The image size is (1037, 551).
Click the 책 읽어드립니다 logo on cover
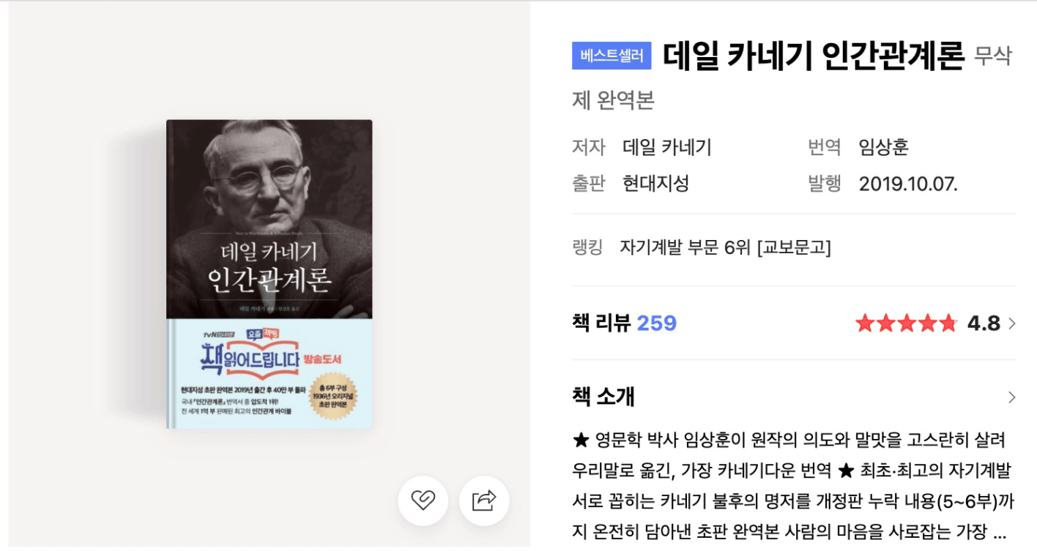(x=250, y=349)
